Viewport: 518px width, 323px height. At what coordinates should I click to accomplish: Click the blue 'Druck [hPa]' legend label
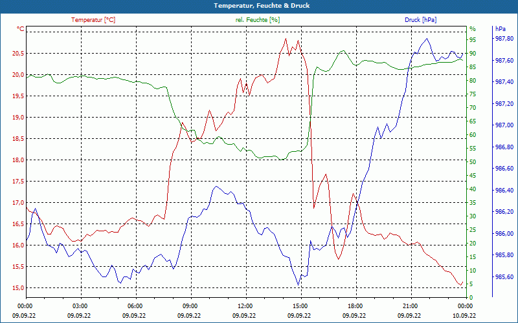coord(420,20)
